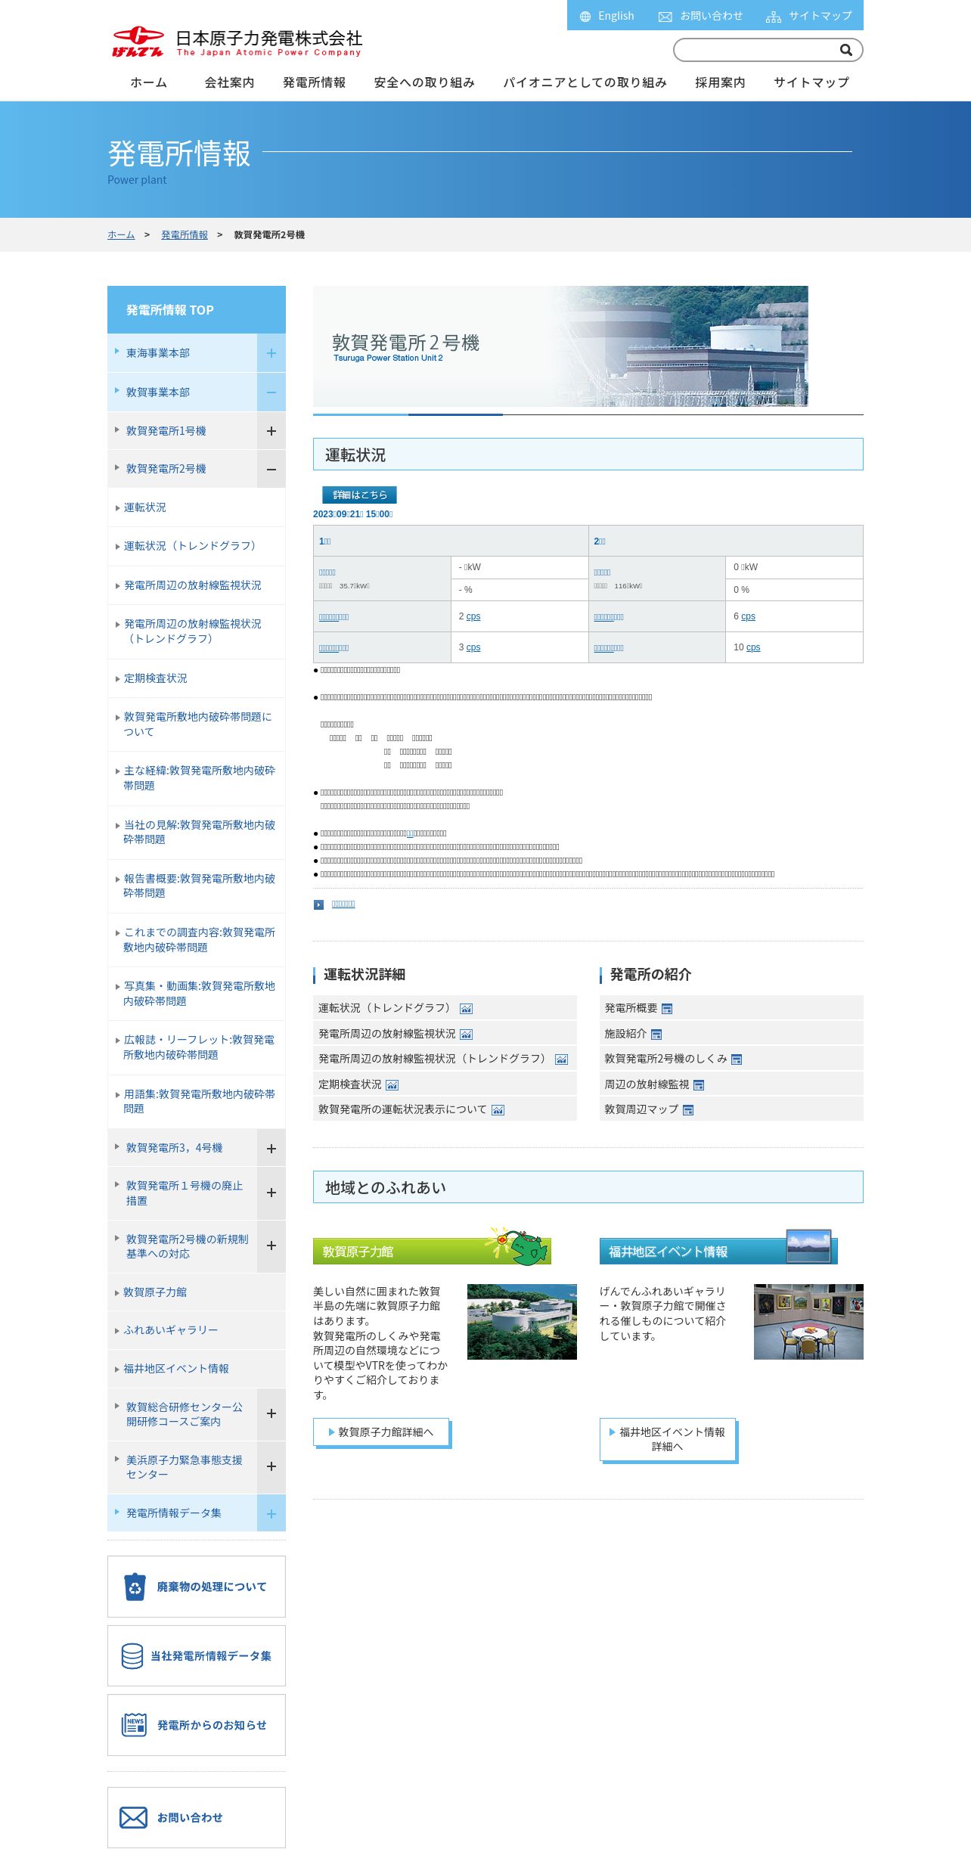Click cps link next to value 6
971x1849 pixels.
coord(748,616)
